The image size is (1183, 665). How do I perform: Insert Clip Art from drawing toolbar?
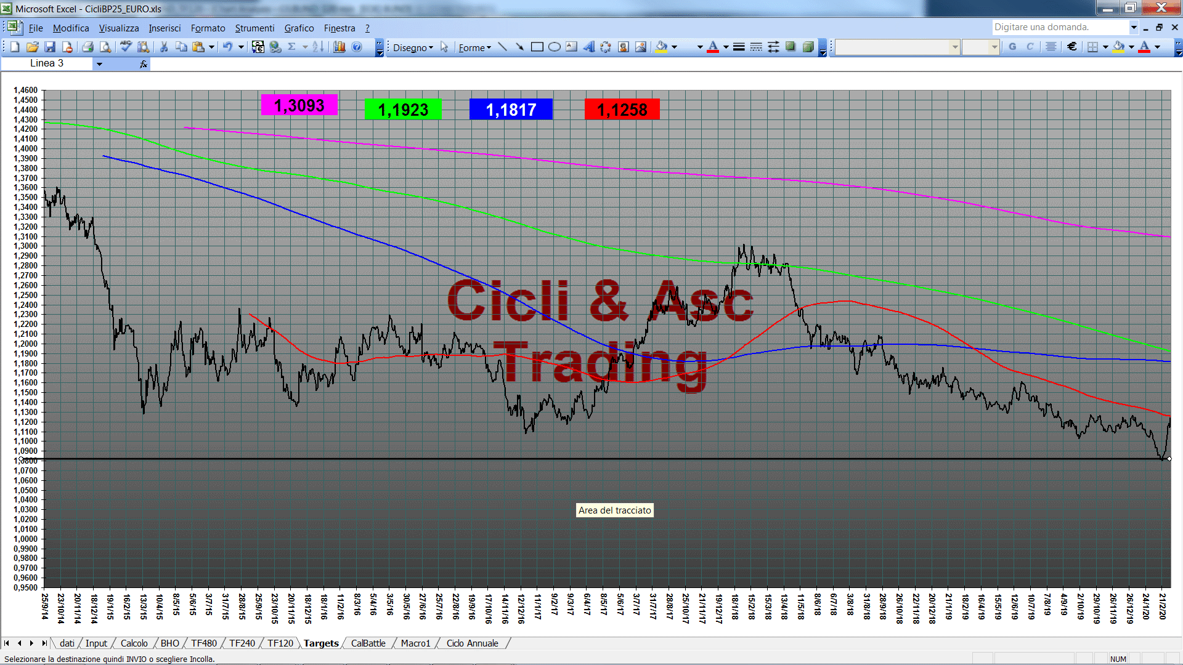(624, 47)
